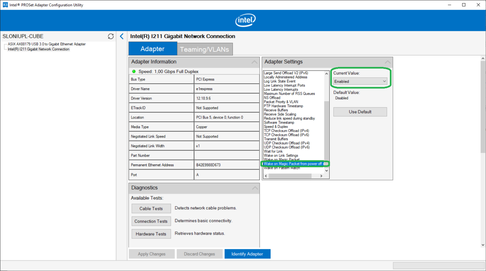Collapse the Adapter Settings panel chevron
The height and width of the screenshot is (271, 486).
(x=388, y=62)
